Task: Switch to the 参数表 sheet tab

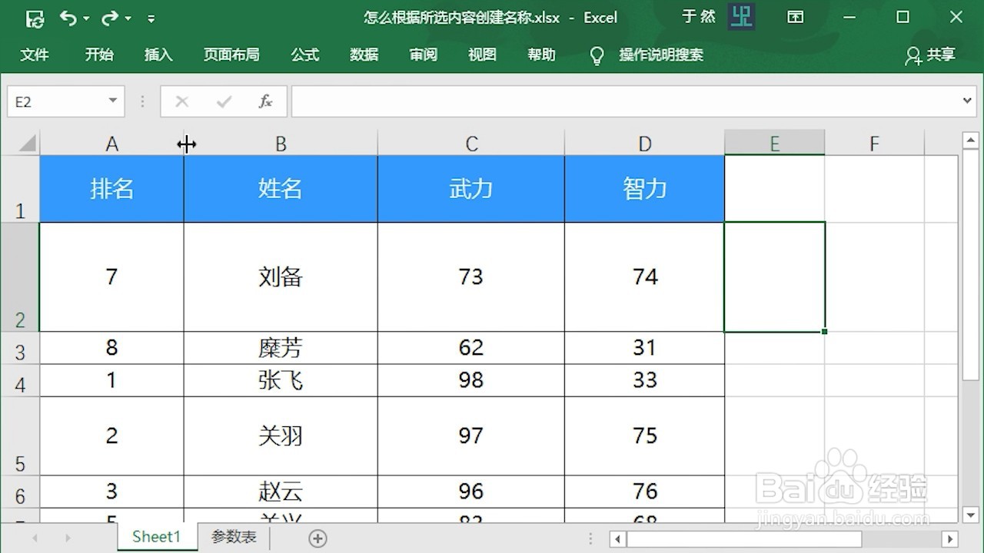Action: tap(233, 537)
